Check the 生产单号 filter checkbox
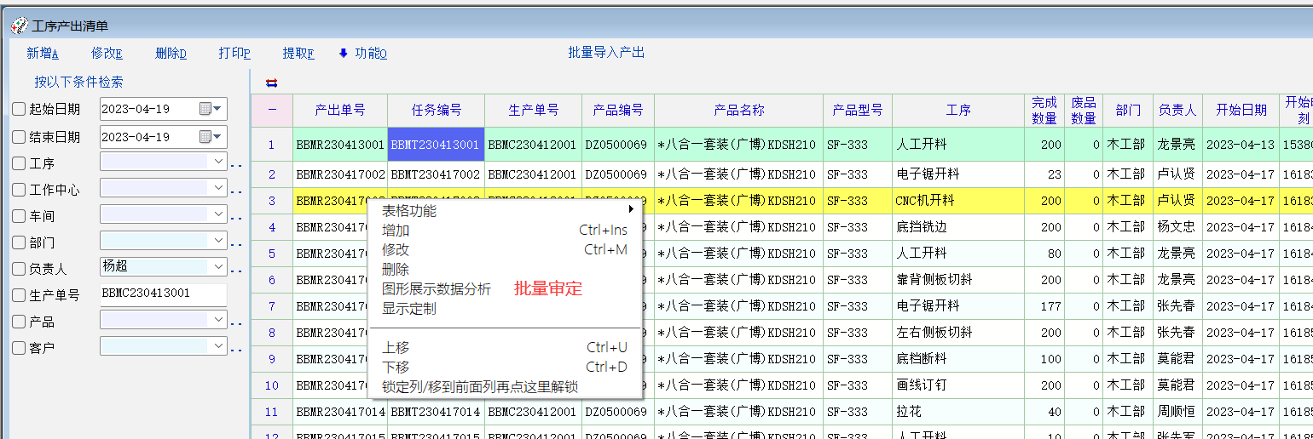 [x=19, y=295]
